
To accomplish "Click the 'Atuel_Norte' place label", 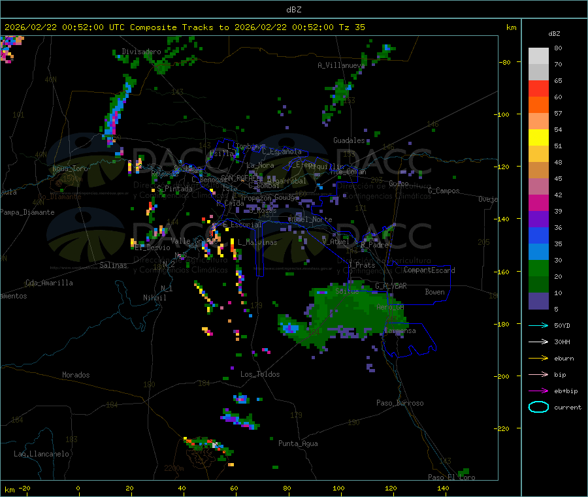I will pos(310,219).
